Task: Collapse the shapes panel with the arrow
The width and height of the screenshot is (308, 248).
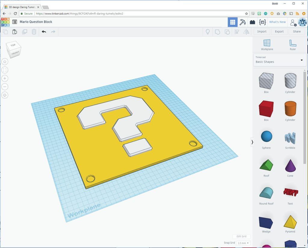Action: (252, 142)
